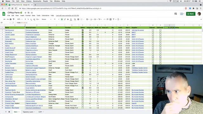Check Delivered checkbox for Red Dogwood
Image resolution: width=203 pixels, height=114 pixels.
160,30
